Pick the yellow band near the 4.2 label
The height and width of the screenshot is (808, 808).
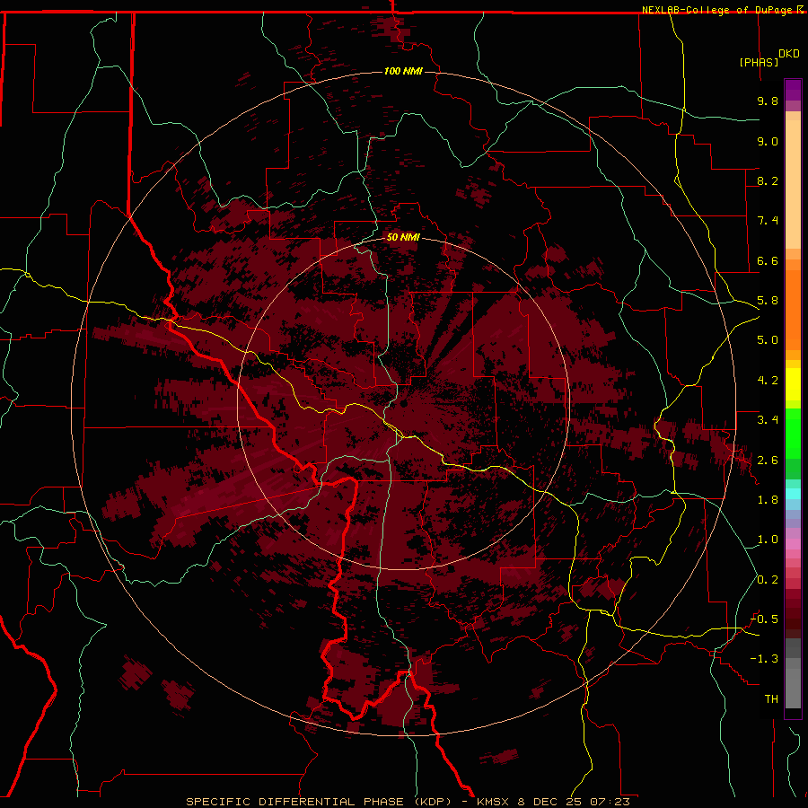coord(793,384)
